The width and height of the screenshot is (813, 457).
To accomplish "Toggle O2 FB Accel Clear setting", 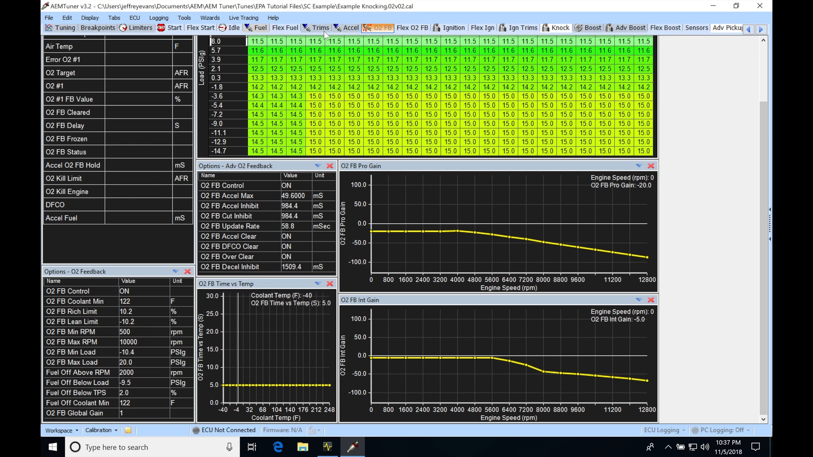I will tap(286, 236).
